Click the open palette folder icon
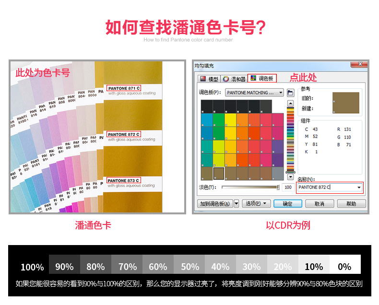The height and width of the screenshot is (305, 379). click(x=290, y=93)
